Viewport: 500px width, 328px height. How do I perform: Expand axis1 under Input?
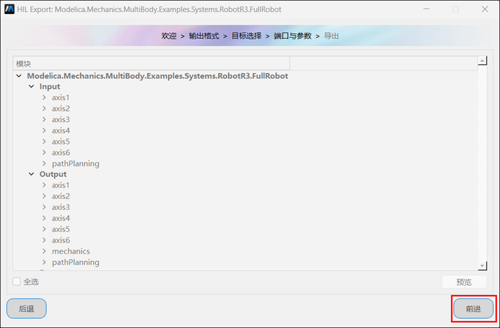pyautogui.click(x=44, y=97)
